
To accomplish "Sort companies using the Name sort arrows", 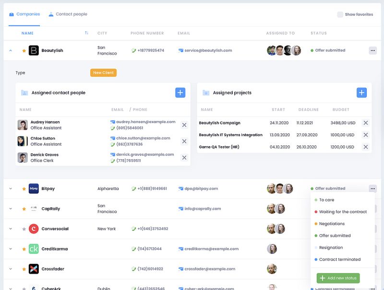I will click(x=86, y=33).
